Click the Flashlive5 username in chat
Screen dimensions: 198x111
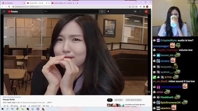167,97
